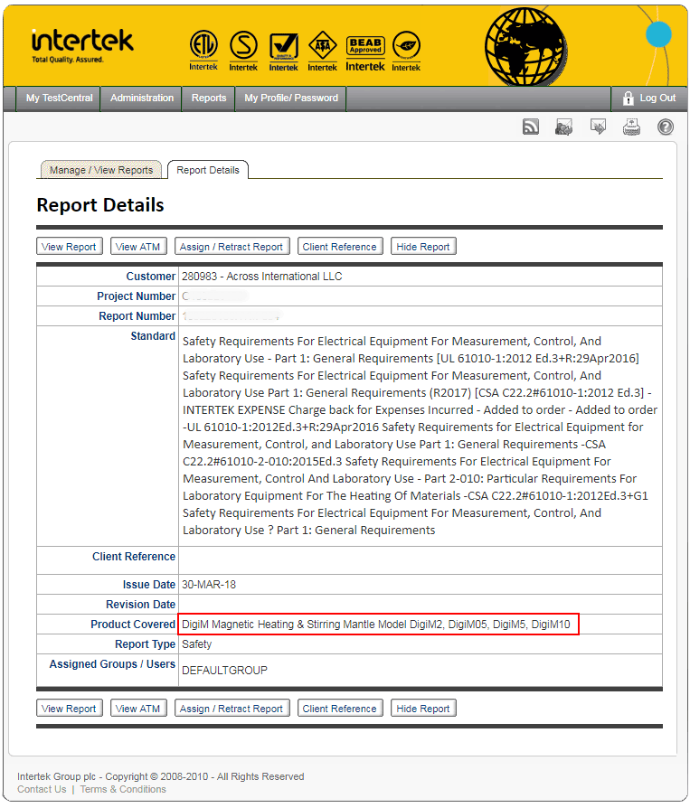Open help via question mark icon

pos(665,127)
